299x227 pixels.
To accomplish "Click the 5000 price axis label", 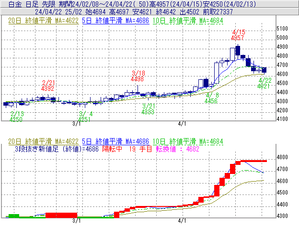I will point(282,38).
